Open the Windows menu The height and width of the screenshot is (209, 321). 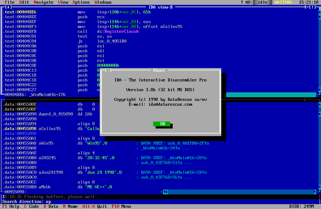click(103, 2)
